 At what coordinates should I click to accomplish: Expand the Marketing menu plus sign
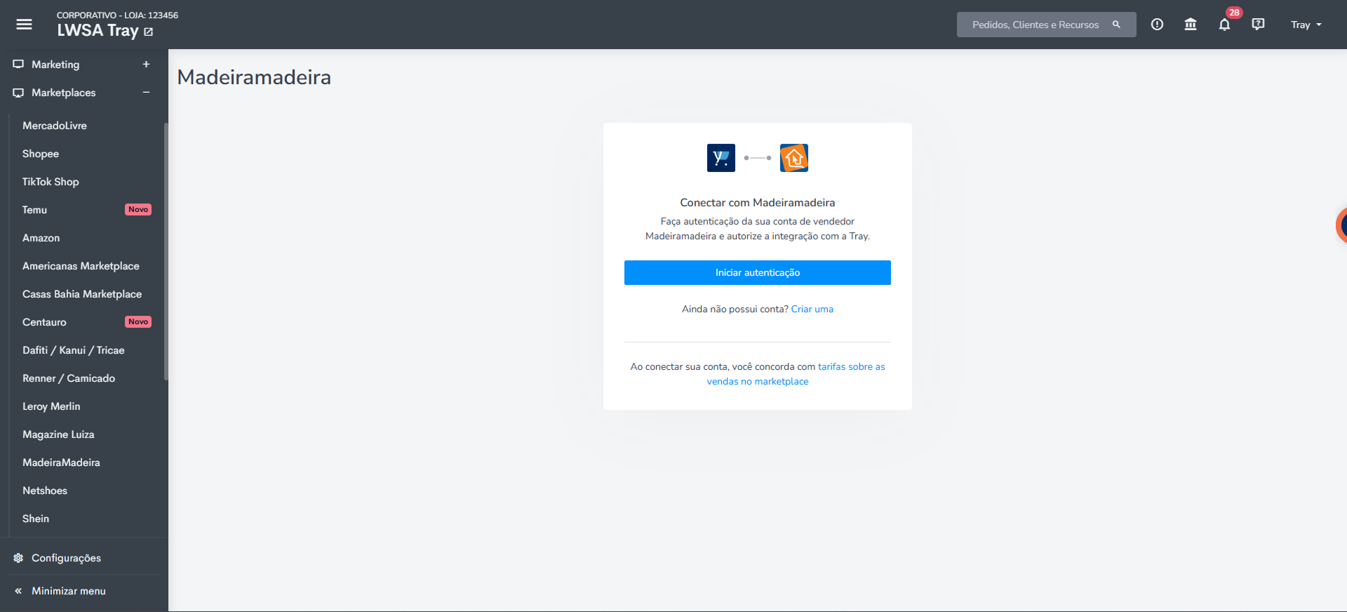[x=146, y=65]
